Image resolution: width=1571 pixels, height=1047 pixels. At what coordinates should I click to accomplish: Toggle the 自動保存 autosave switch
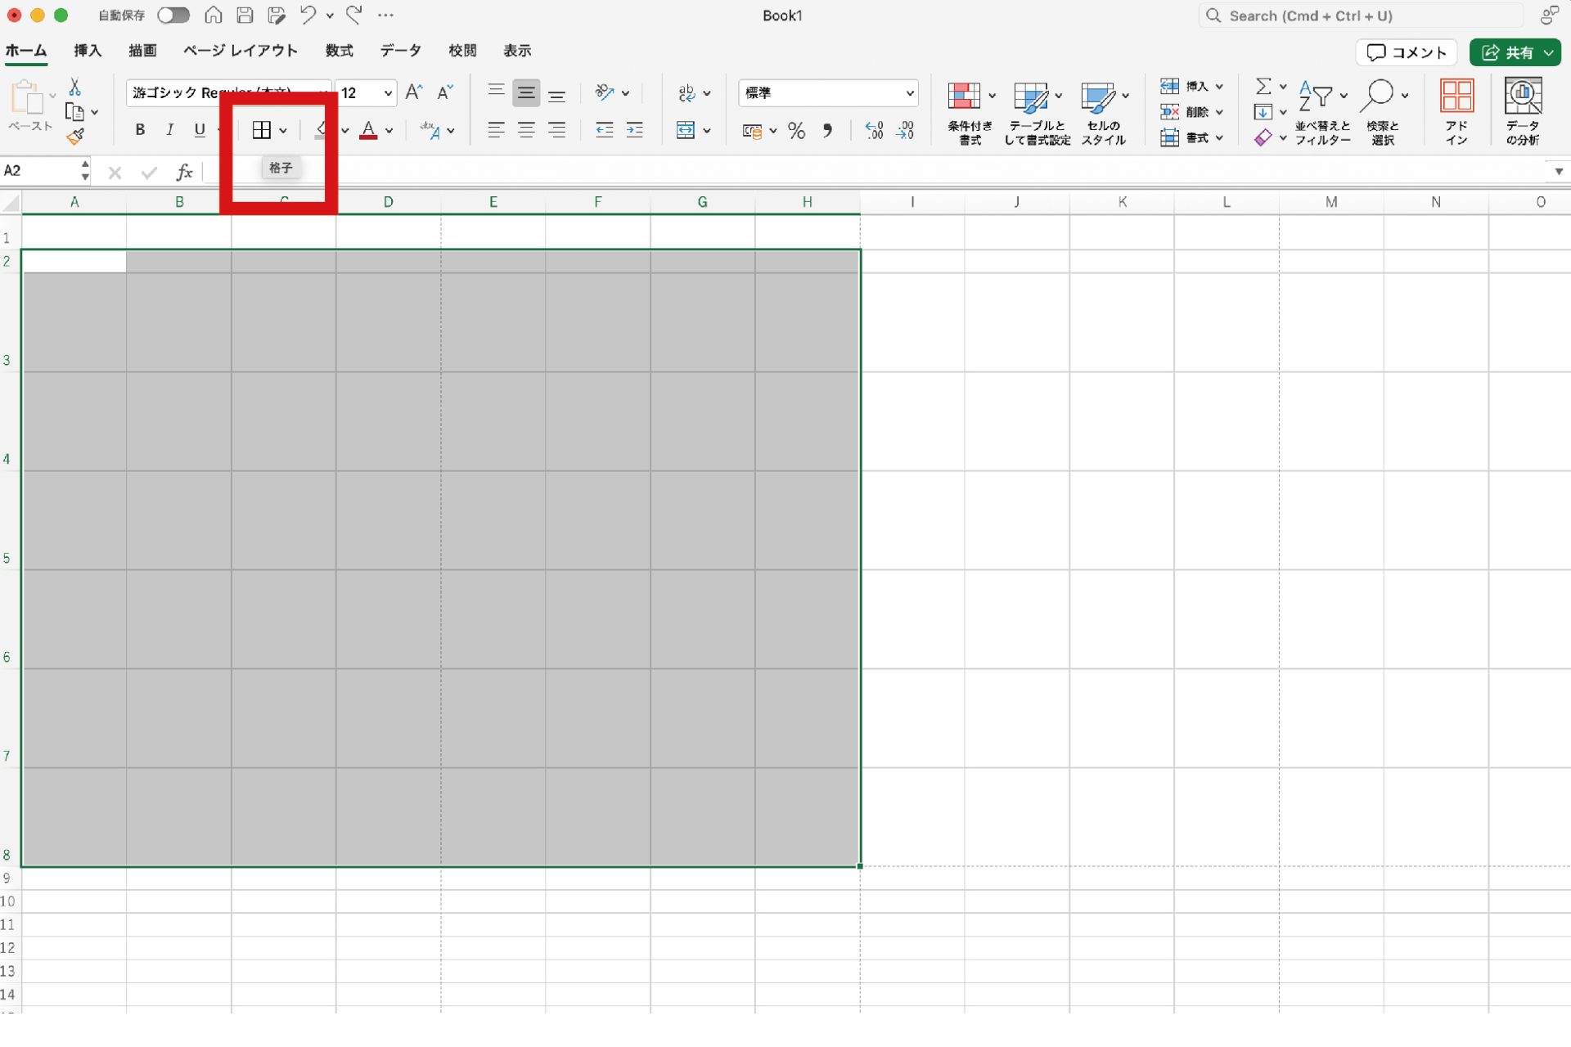tap(173, 16)
